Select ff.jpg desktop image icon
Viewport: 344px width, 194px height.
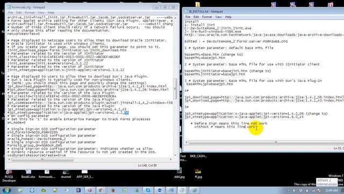tap(198, 174)
